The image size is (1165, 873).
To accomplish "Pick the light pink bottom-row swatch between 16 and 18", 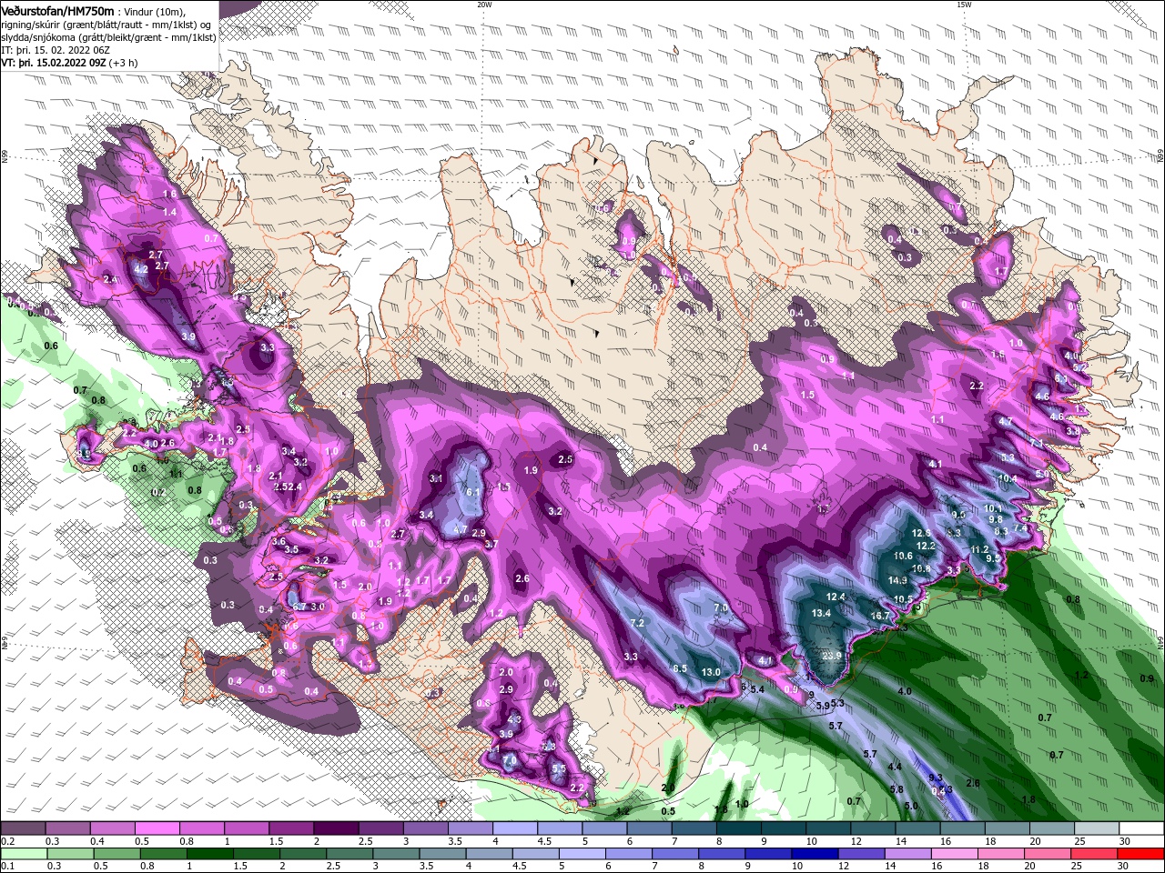I will tap(953, 853).
